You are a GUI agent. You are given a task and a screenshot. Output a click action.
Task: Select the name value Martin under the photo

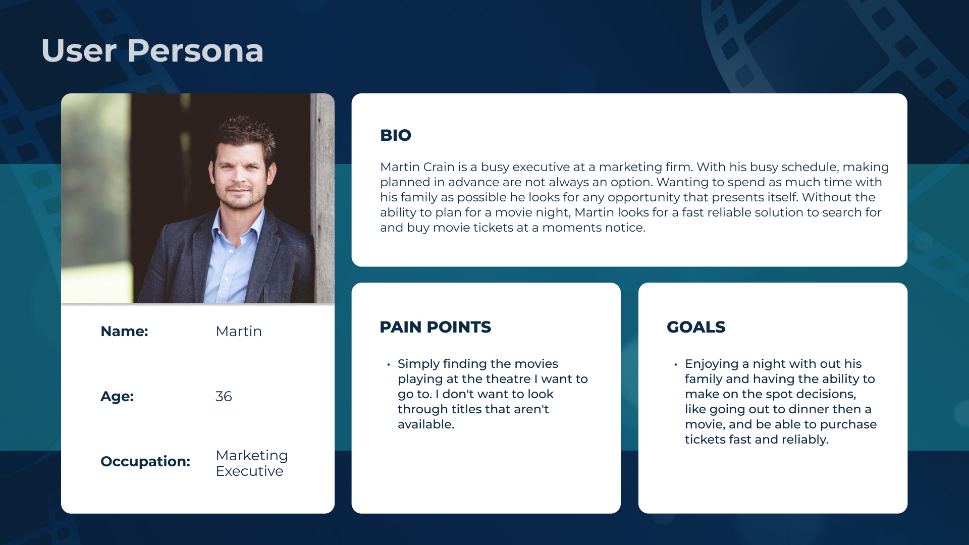239,331
